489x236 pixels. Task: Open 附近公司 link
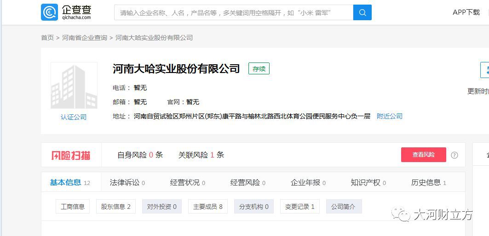(390, 116)
